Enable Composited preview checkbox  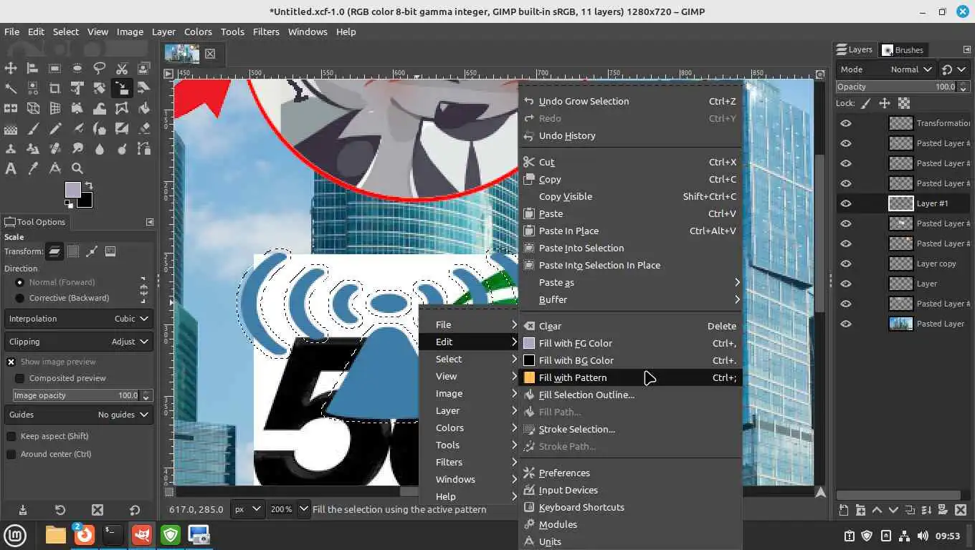point(20,378)
